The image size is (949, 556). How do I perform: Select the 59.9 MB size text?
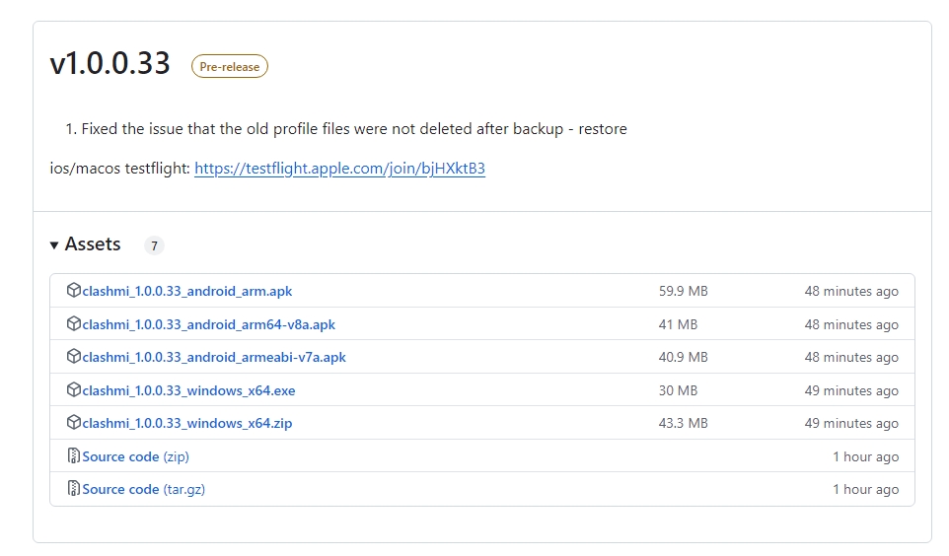click(684, 291)
